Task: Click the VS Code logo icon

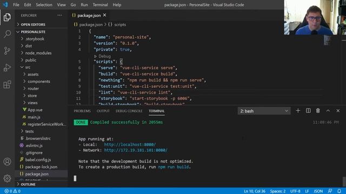Action: (x=5, y=5)
